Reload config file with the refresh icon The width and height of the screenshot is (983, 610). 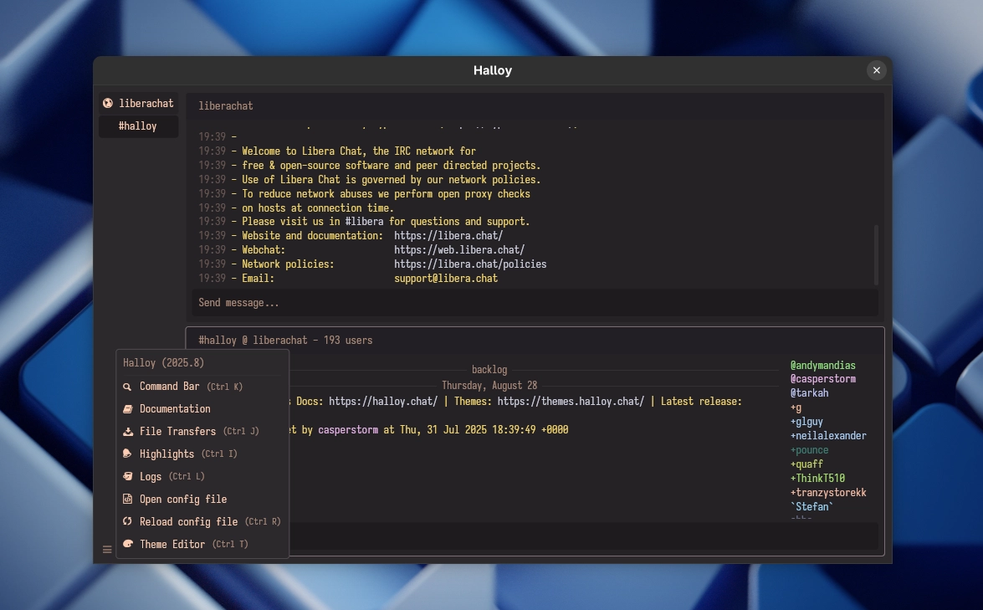[127, 521]
